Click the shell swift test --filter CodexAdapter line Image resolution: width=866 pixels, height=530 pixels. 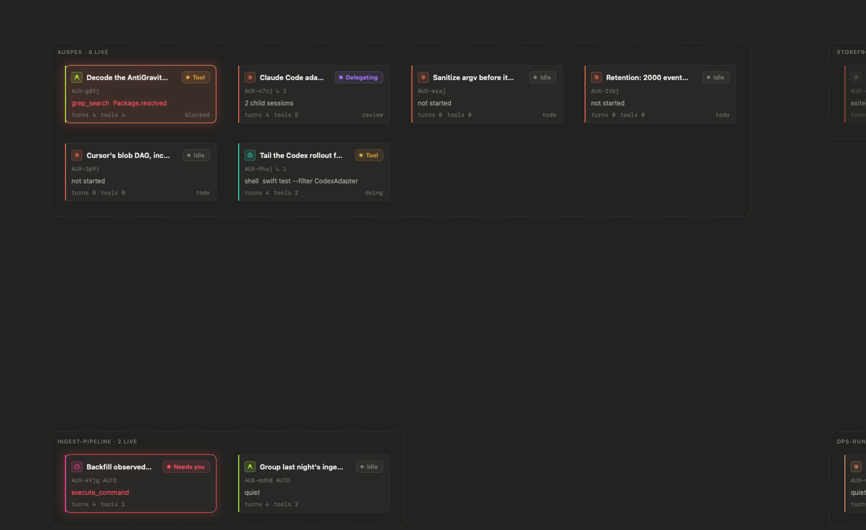click(301, 181)
